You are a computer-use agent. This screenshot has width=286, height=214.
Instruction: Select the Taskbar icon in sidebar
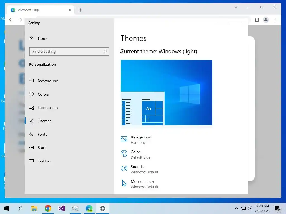pyautogui.click(x=31, y=161)
